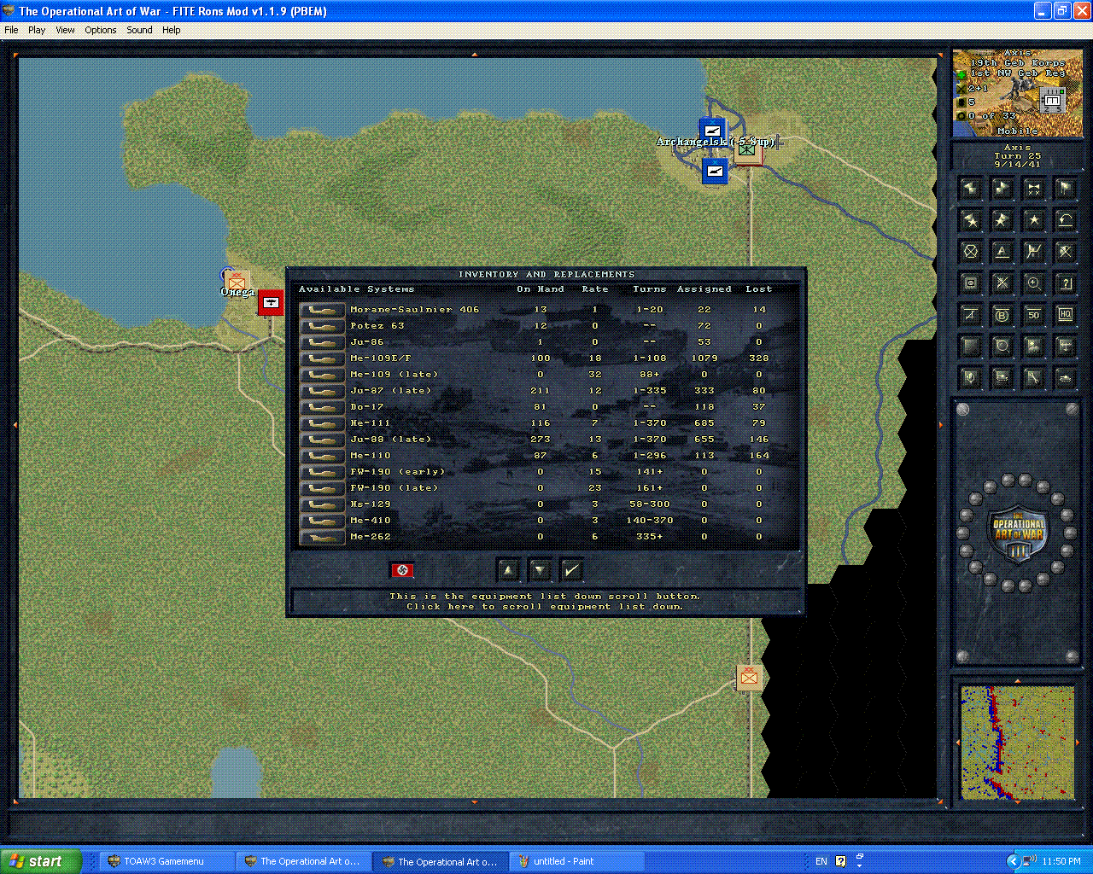Switch to the untitled - Paint taskbar window
The image size is (1093, 874).
(x=576, y=860)
